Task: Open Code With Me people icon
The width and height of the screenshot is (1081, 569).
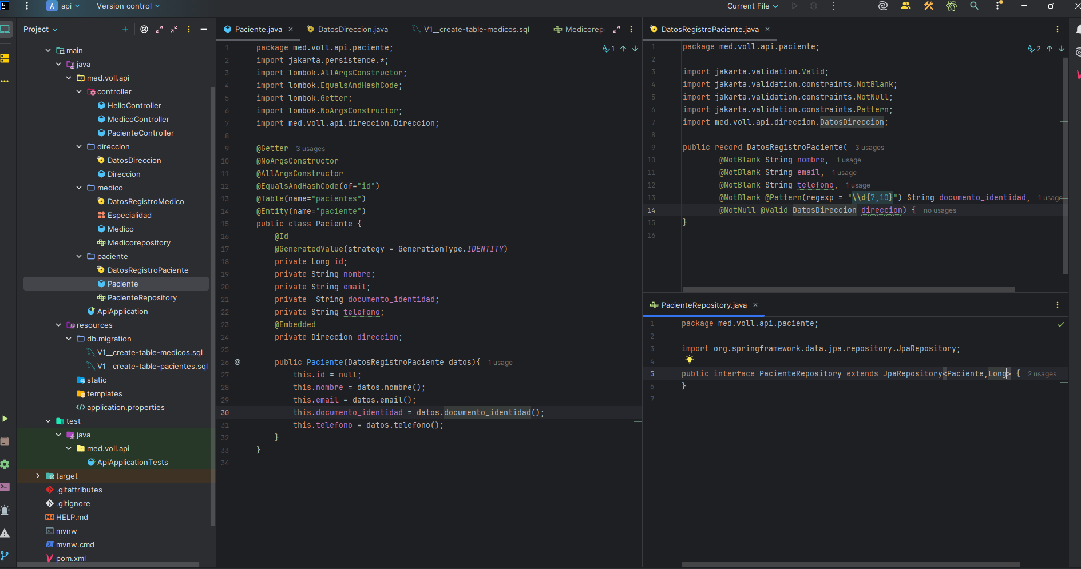Action: (905, 6)
